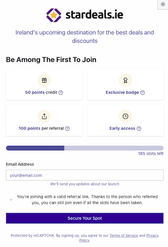Click the stardeals.ie star logo
The width and height of the screenshot is (168, 247).
(x=54, y=15)
